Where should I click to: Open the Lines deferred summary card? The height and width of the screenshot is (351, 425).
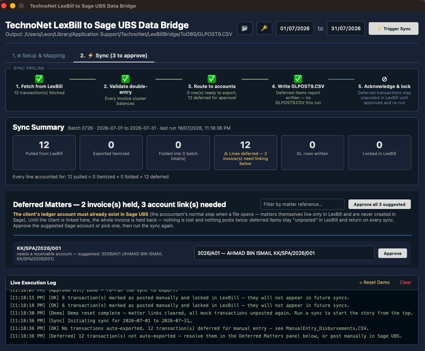[x=245, y=153]
